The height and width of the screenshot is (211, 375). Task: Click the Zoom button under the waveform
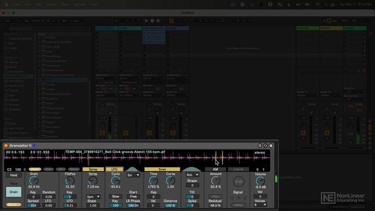[35, 169]
